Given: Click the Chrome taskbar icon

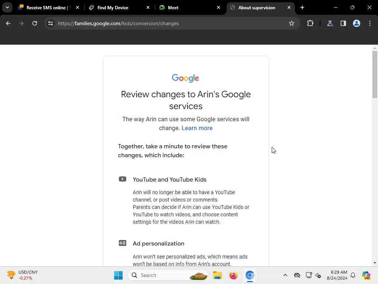Looking at the screenshot, I should [x=250, y=275].
